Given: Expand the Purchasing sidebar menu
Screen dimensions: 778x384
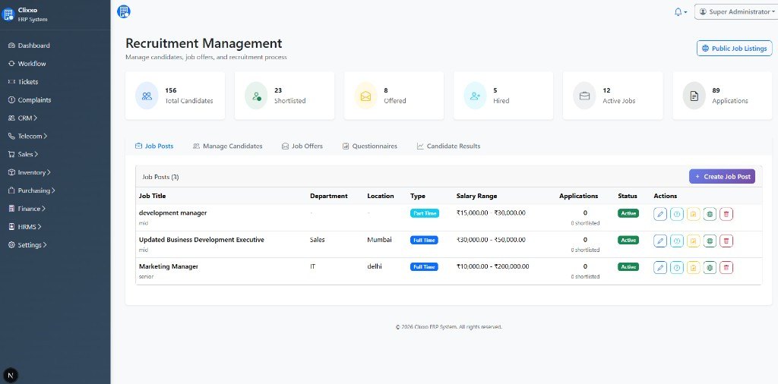Looking at the screenshot, I should point(32,190).
